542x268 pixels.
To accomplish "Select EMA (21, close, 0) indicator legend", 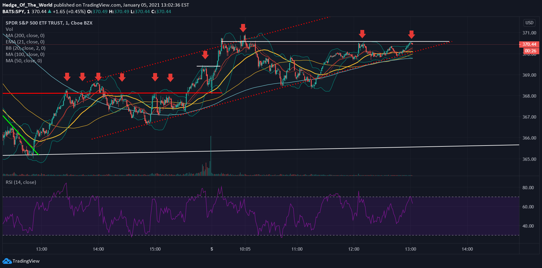I will click(x=25, y=42).
